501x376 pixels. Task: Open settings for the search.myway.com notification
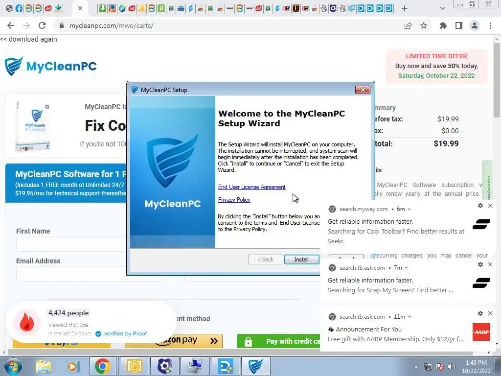(x=480, y=206)
